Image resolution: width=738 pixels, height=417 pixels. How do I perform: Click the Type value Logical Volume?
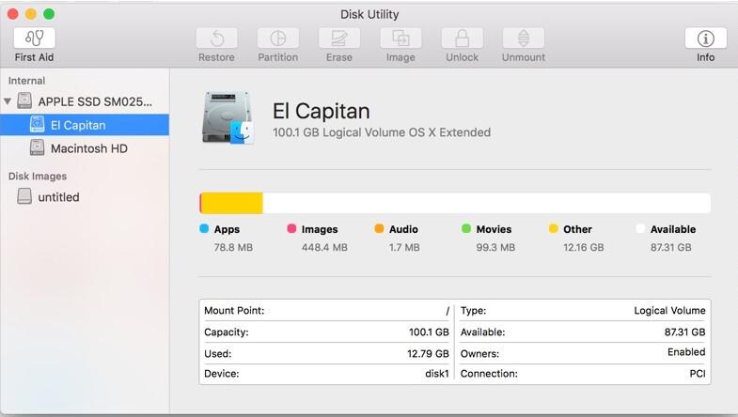pyautogui.click(x=669, y=311)
